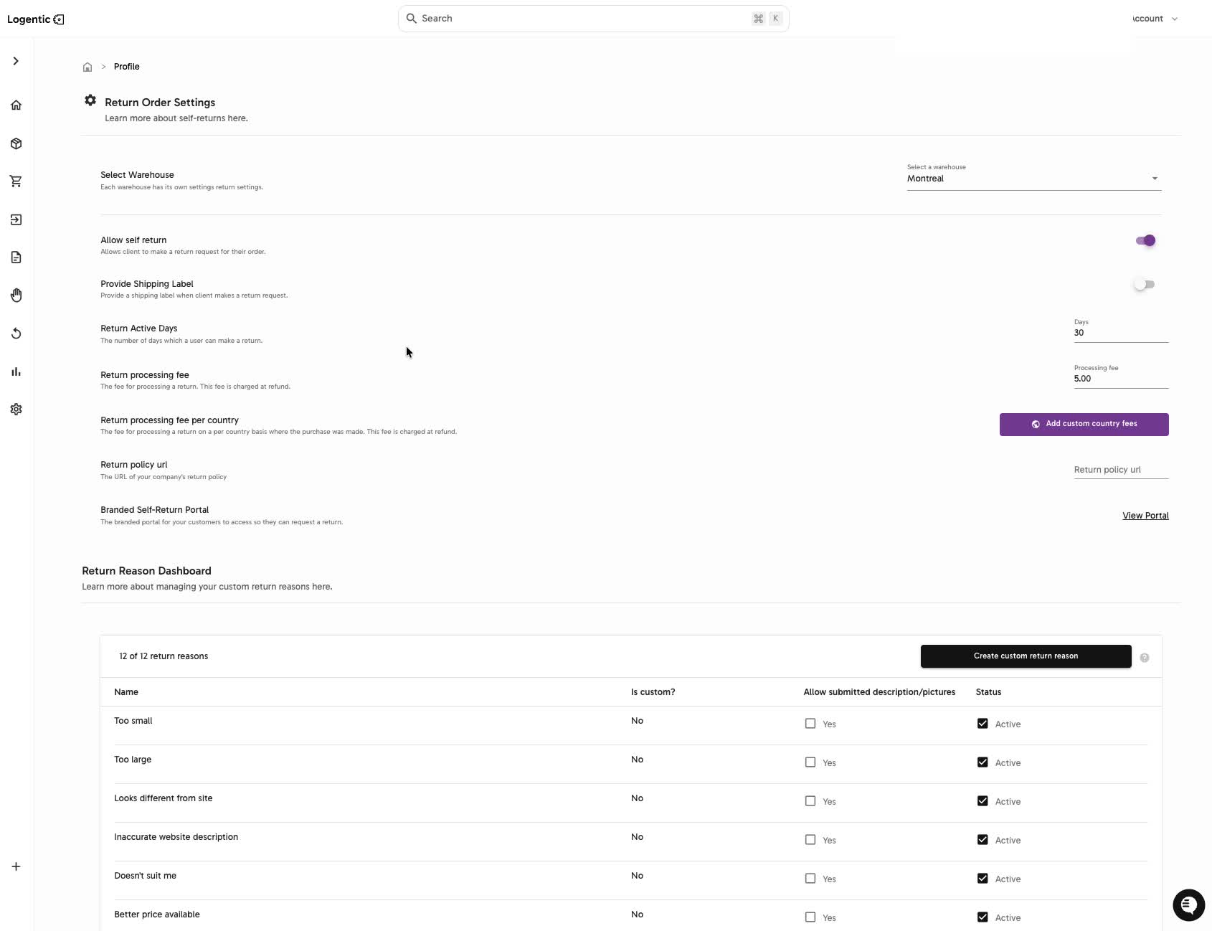This screenshot has width=1212, height=931.
Task: Check Yes for Too small
Action: pos(810,724)
